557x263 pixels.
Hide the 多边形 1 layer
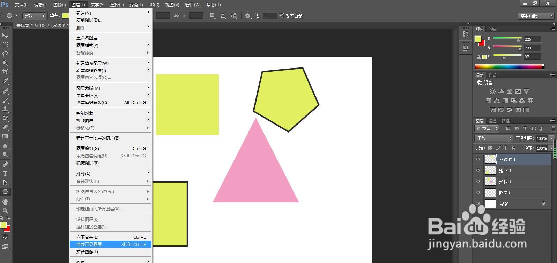coord(478,159)
